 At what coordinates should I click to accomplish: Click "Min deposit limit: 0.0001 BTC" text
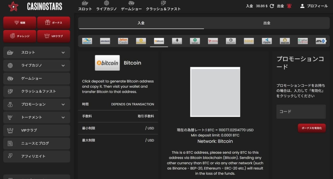coord(215,135)
